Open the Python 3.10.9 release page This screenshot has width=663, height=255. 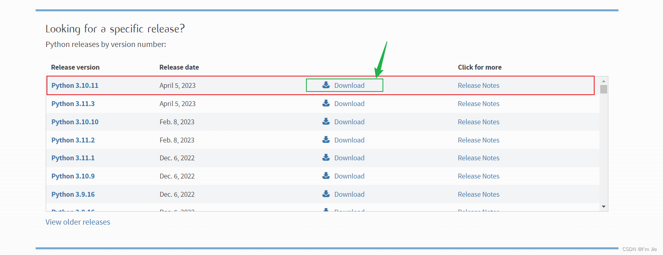pos(73,176)
